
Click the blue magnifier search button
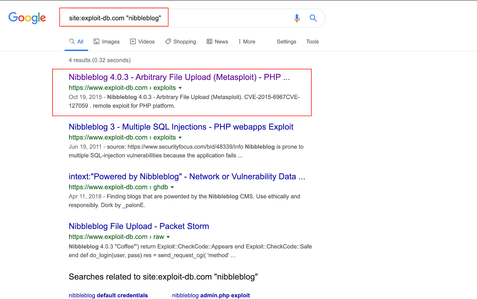click(x=313, y=18)
